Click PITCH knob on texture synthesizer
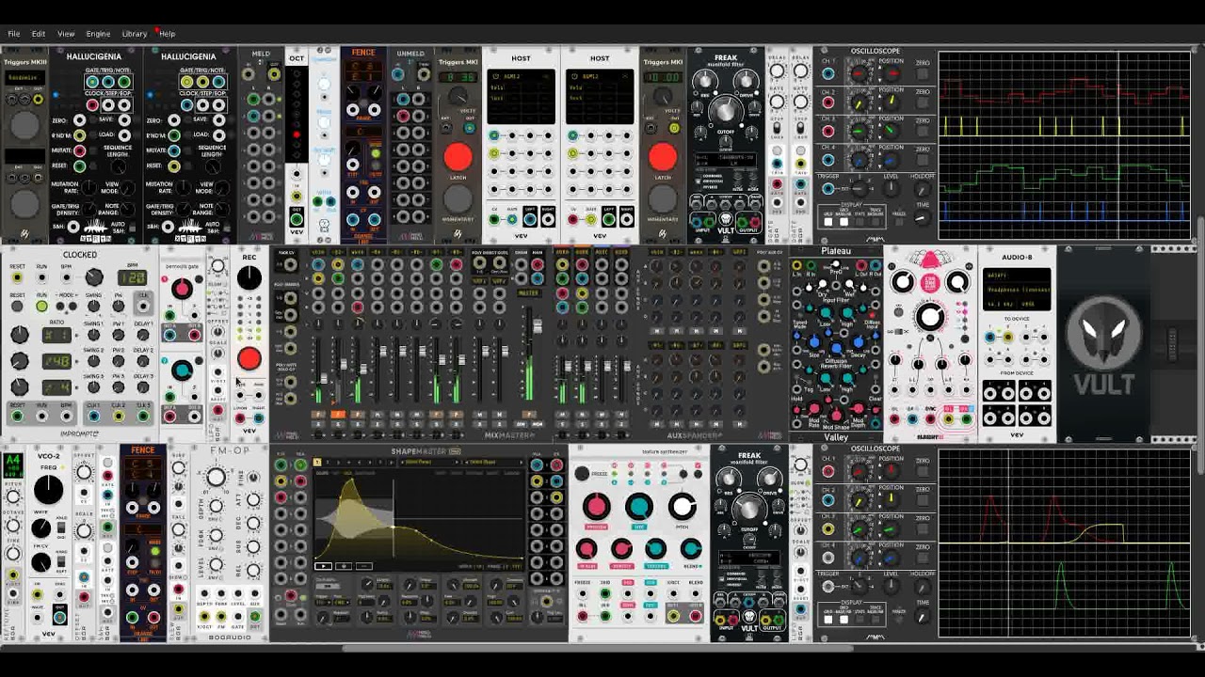 pyautogui.click(x=682, y=508)
